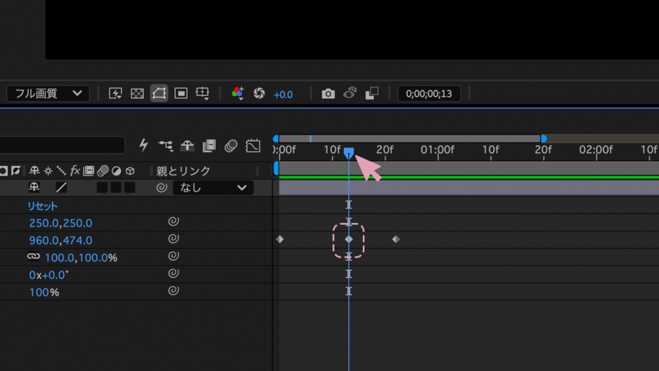The width and height of the screenshot is (659, 371).
Task: Click the layer's parent pick whip icon
Action: click(x=162, y=187)
